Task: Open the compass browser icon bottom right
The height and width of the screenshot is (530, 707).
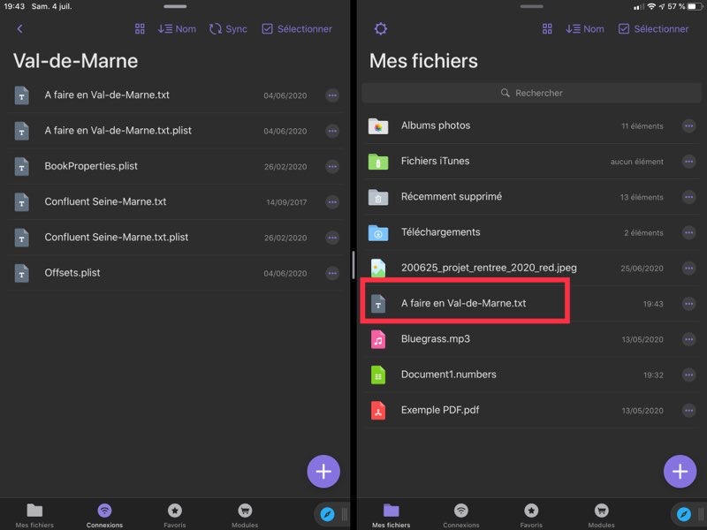Action: pos(682,513)
